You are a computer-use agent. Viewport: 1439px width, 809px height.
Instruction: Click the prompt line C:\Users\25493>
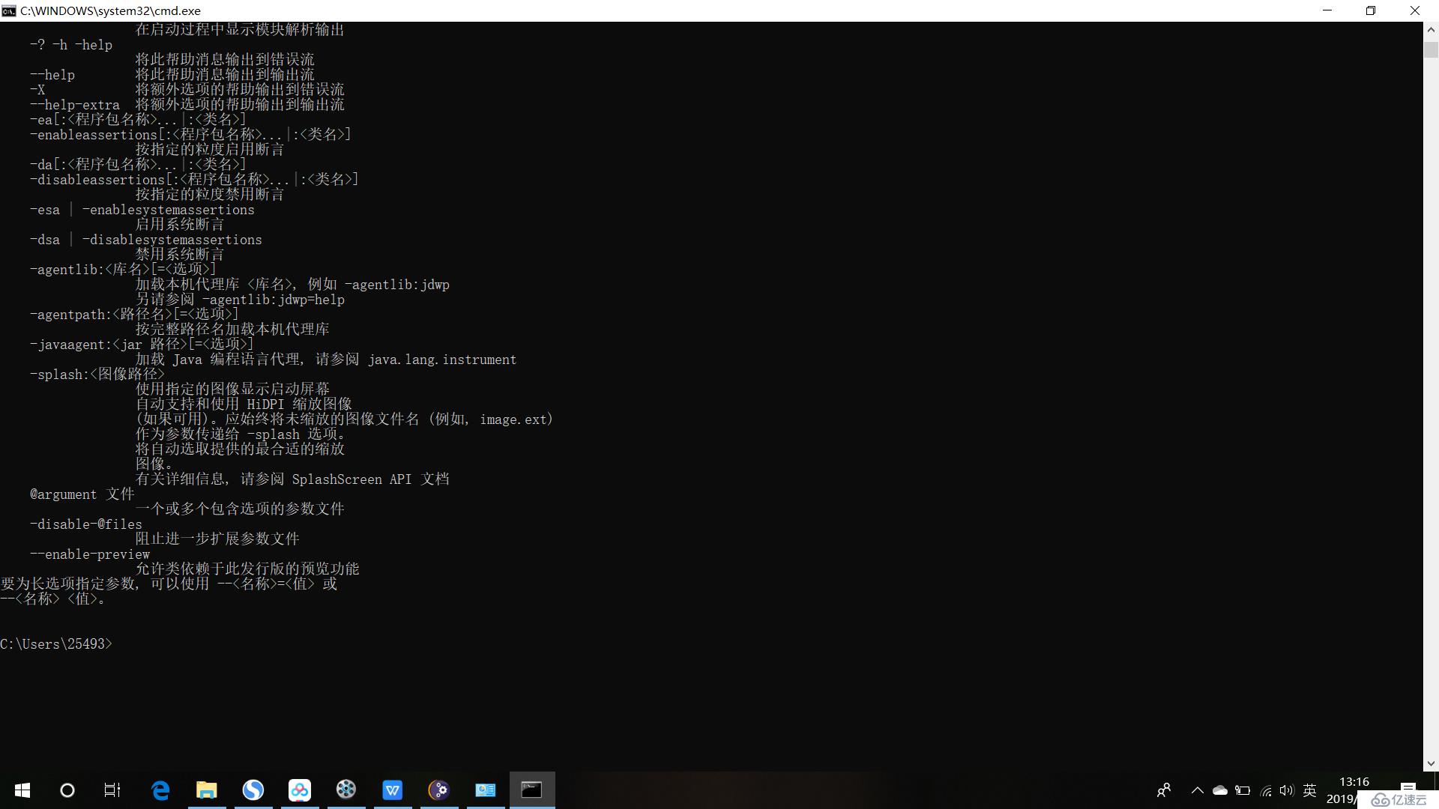(x=56, y=644)
